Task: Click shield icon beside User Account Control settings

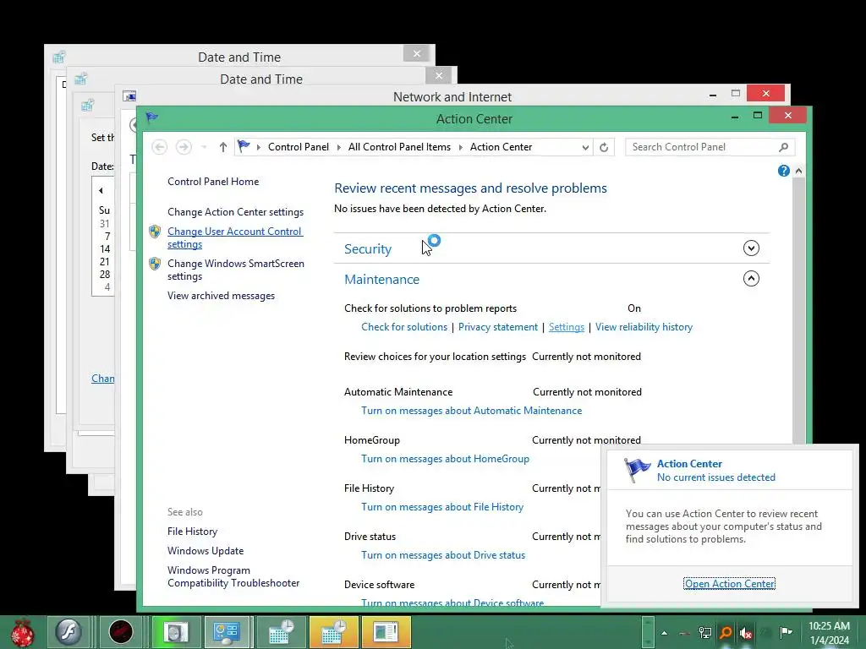Action: tap(155, 232)
